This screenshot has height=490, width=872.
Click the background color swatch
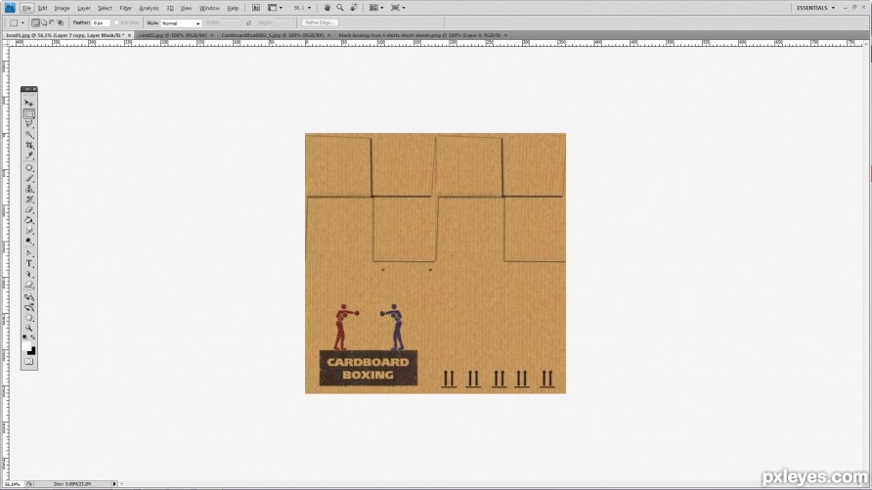pyautogui.click(x=31, y=351)
